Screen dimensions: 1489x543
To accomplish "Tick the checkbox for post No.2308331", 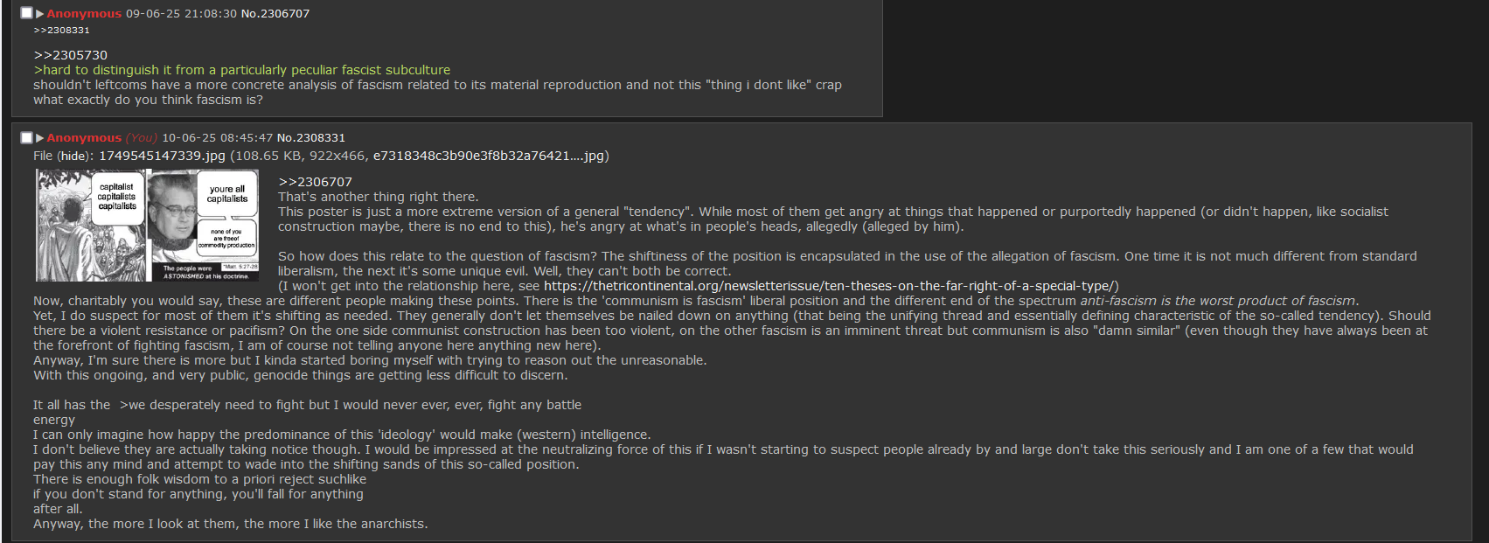I will pyautogui.click(x=26, y=137).
